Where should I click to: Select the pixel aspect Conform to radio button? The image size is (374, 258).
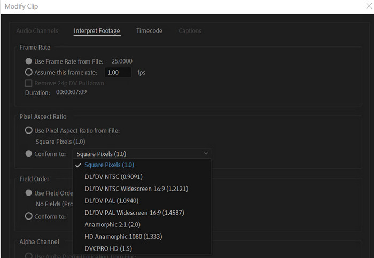(29, 154)
